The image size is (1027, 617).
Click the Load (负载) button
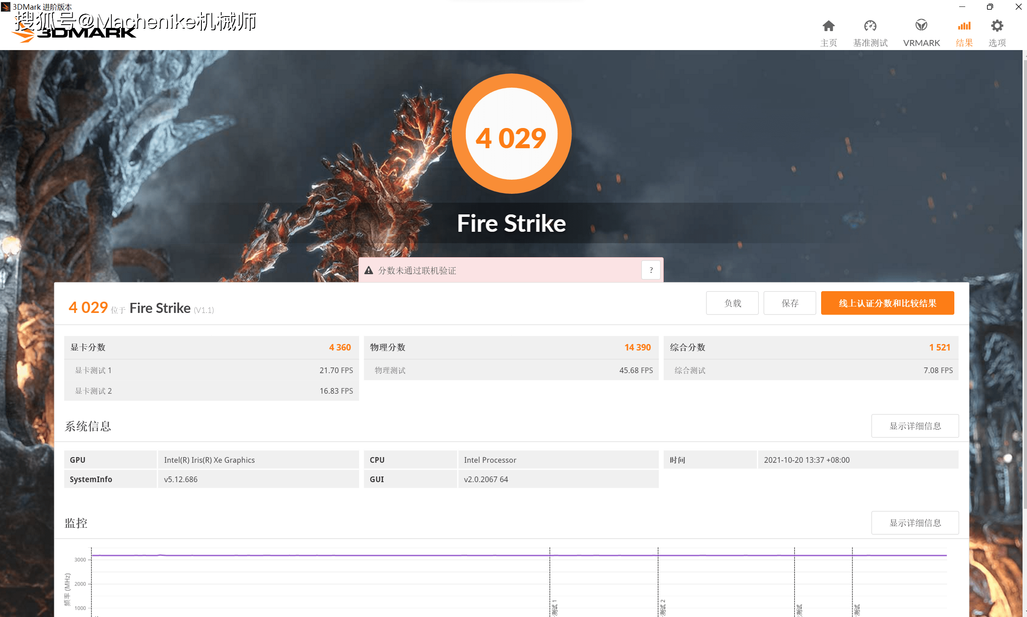[732, 303]
